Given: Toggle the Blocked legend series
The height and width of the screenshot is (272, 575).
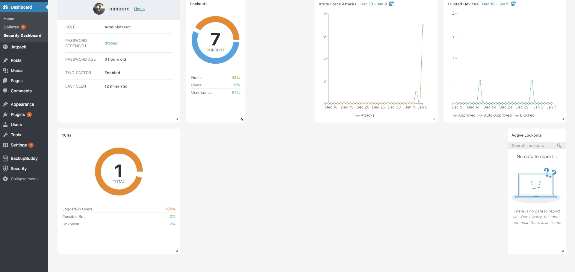Looking at the screenshot, I should 525,115.
